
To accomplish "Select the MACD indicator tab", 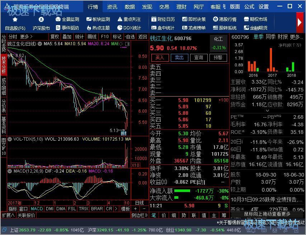I will click(x=37, y=209).
